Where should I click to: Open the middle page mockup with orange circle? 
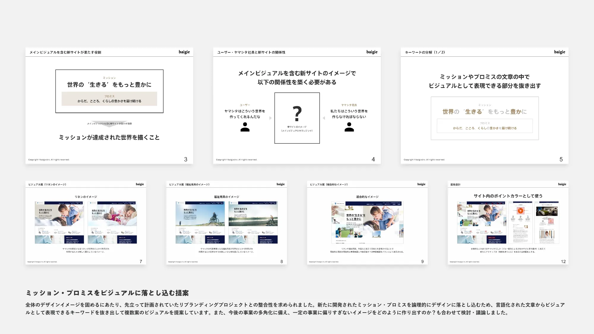point(520,222)
